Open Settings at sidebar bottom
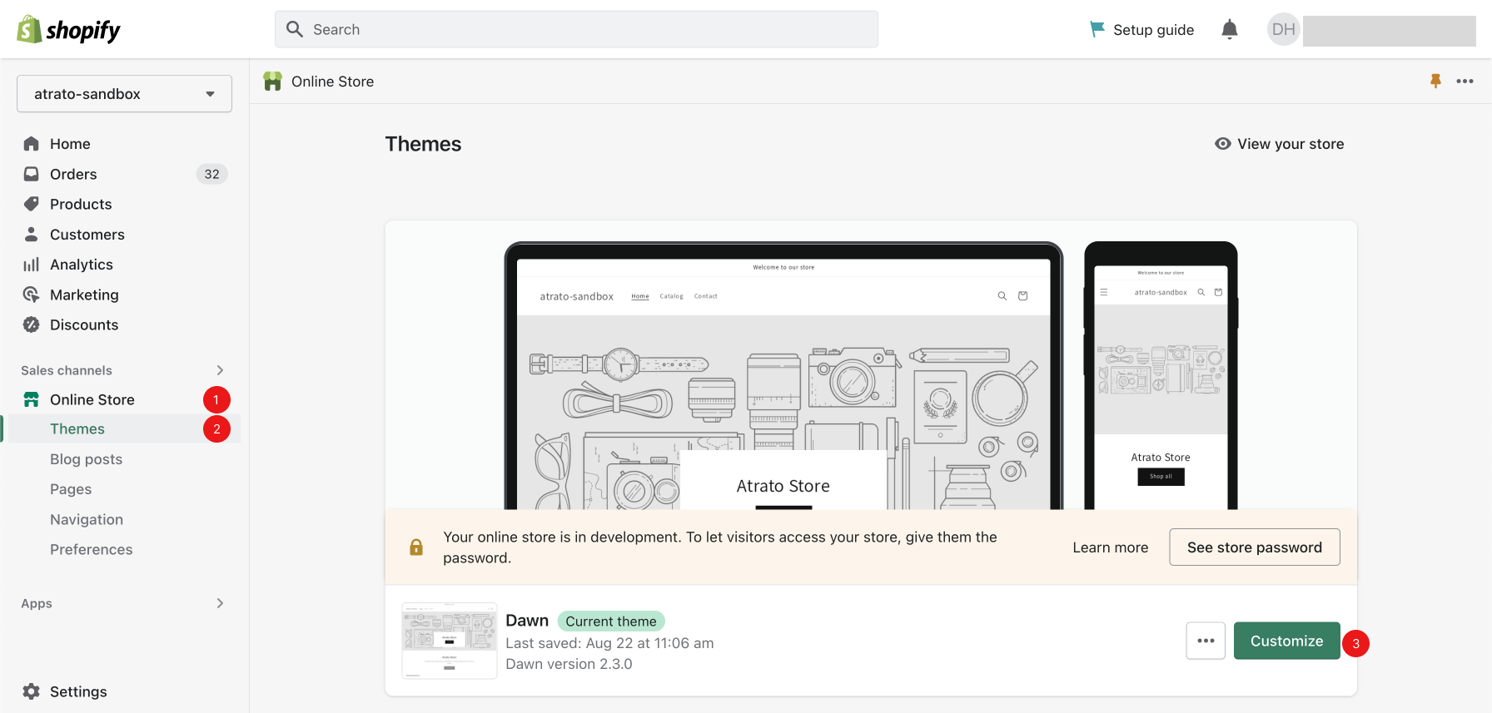 78,691
